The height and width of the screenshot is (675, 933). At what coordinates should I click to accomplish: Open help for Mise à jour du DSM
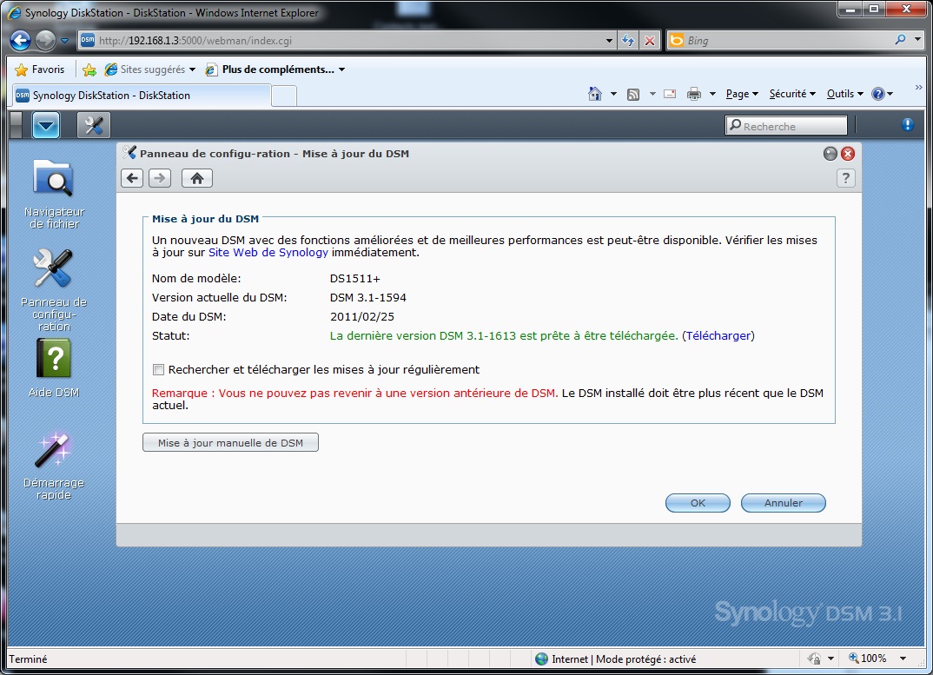tap(845, 178)
